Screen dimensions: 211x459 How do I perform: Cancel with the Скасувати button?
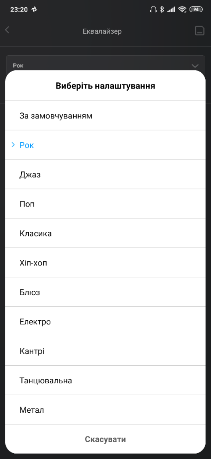coord(105,439)
